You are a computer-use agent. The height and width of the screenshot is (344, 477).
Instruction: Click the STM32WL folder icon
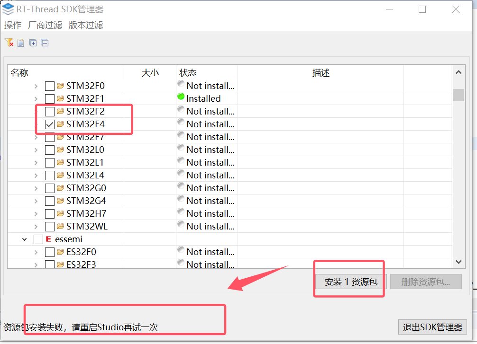[60, 226]
